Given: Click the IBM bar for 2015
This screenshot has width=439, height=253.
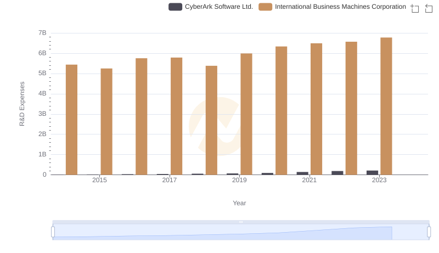Looking at the screenshot, I should point(106,121).
